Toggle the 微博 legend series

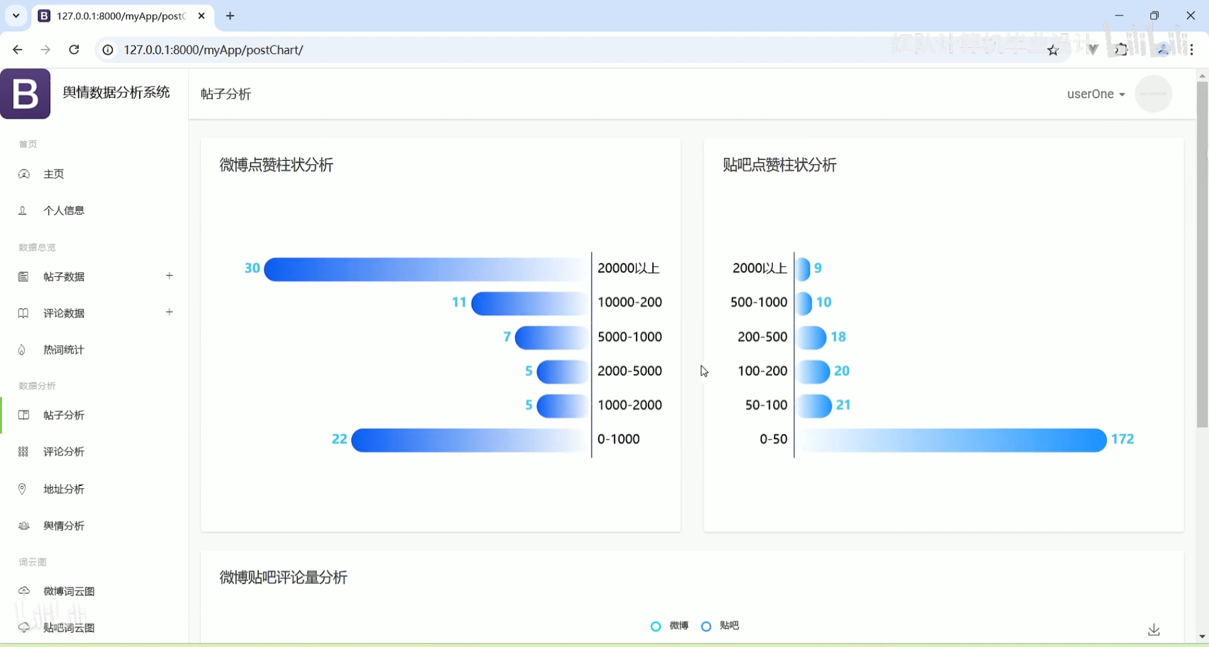point(670,626)
